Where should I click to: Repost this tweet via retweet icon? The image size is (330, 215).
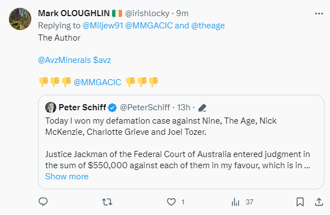(x=107, y=202)
